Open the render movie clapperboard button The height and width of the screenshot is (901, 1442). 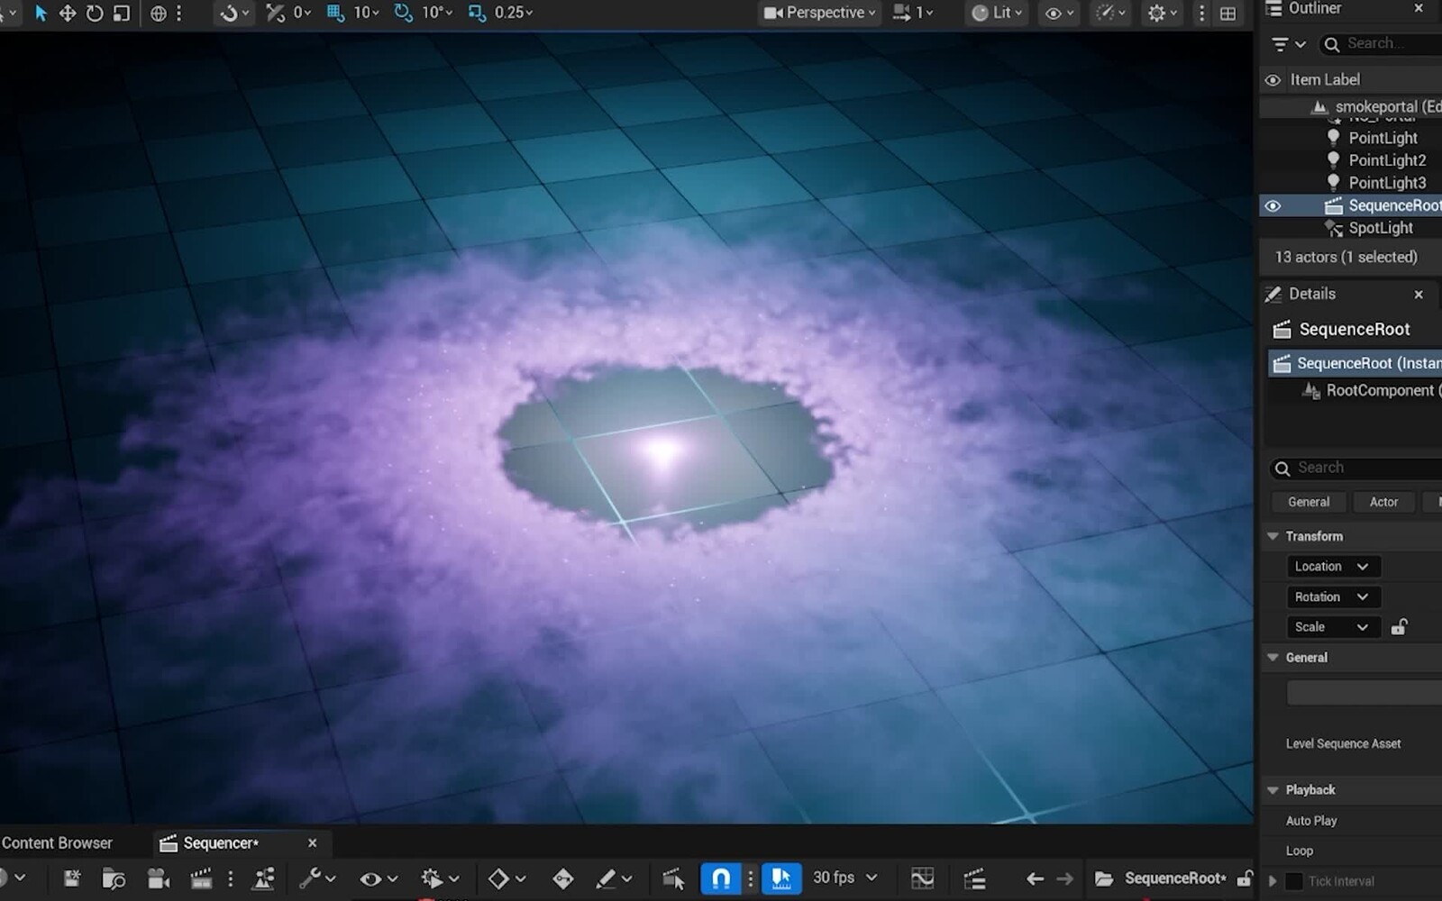200,878
